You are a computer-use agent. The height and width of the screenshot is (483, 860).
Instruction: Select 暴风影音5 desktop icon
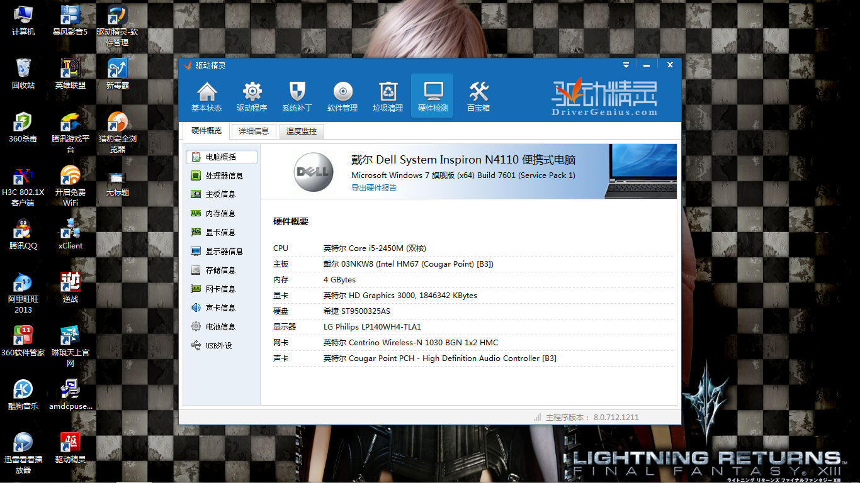[x=71, y=20]
